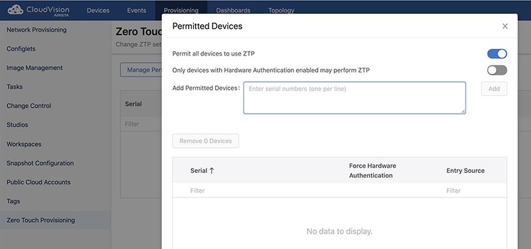
Task: Click Remove 0 Devices button
Action: coord(206,141)
